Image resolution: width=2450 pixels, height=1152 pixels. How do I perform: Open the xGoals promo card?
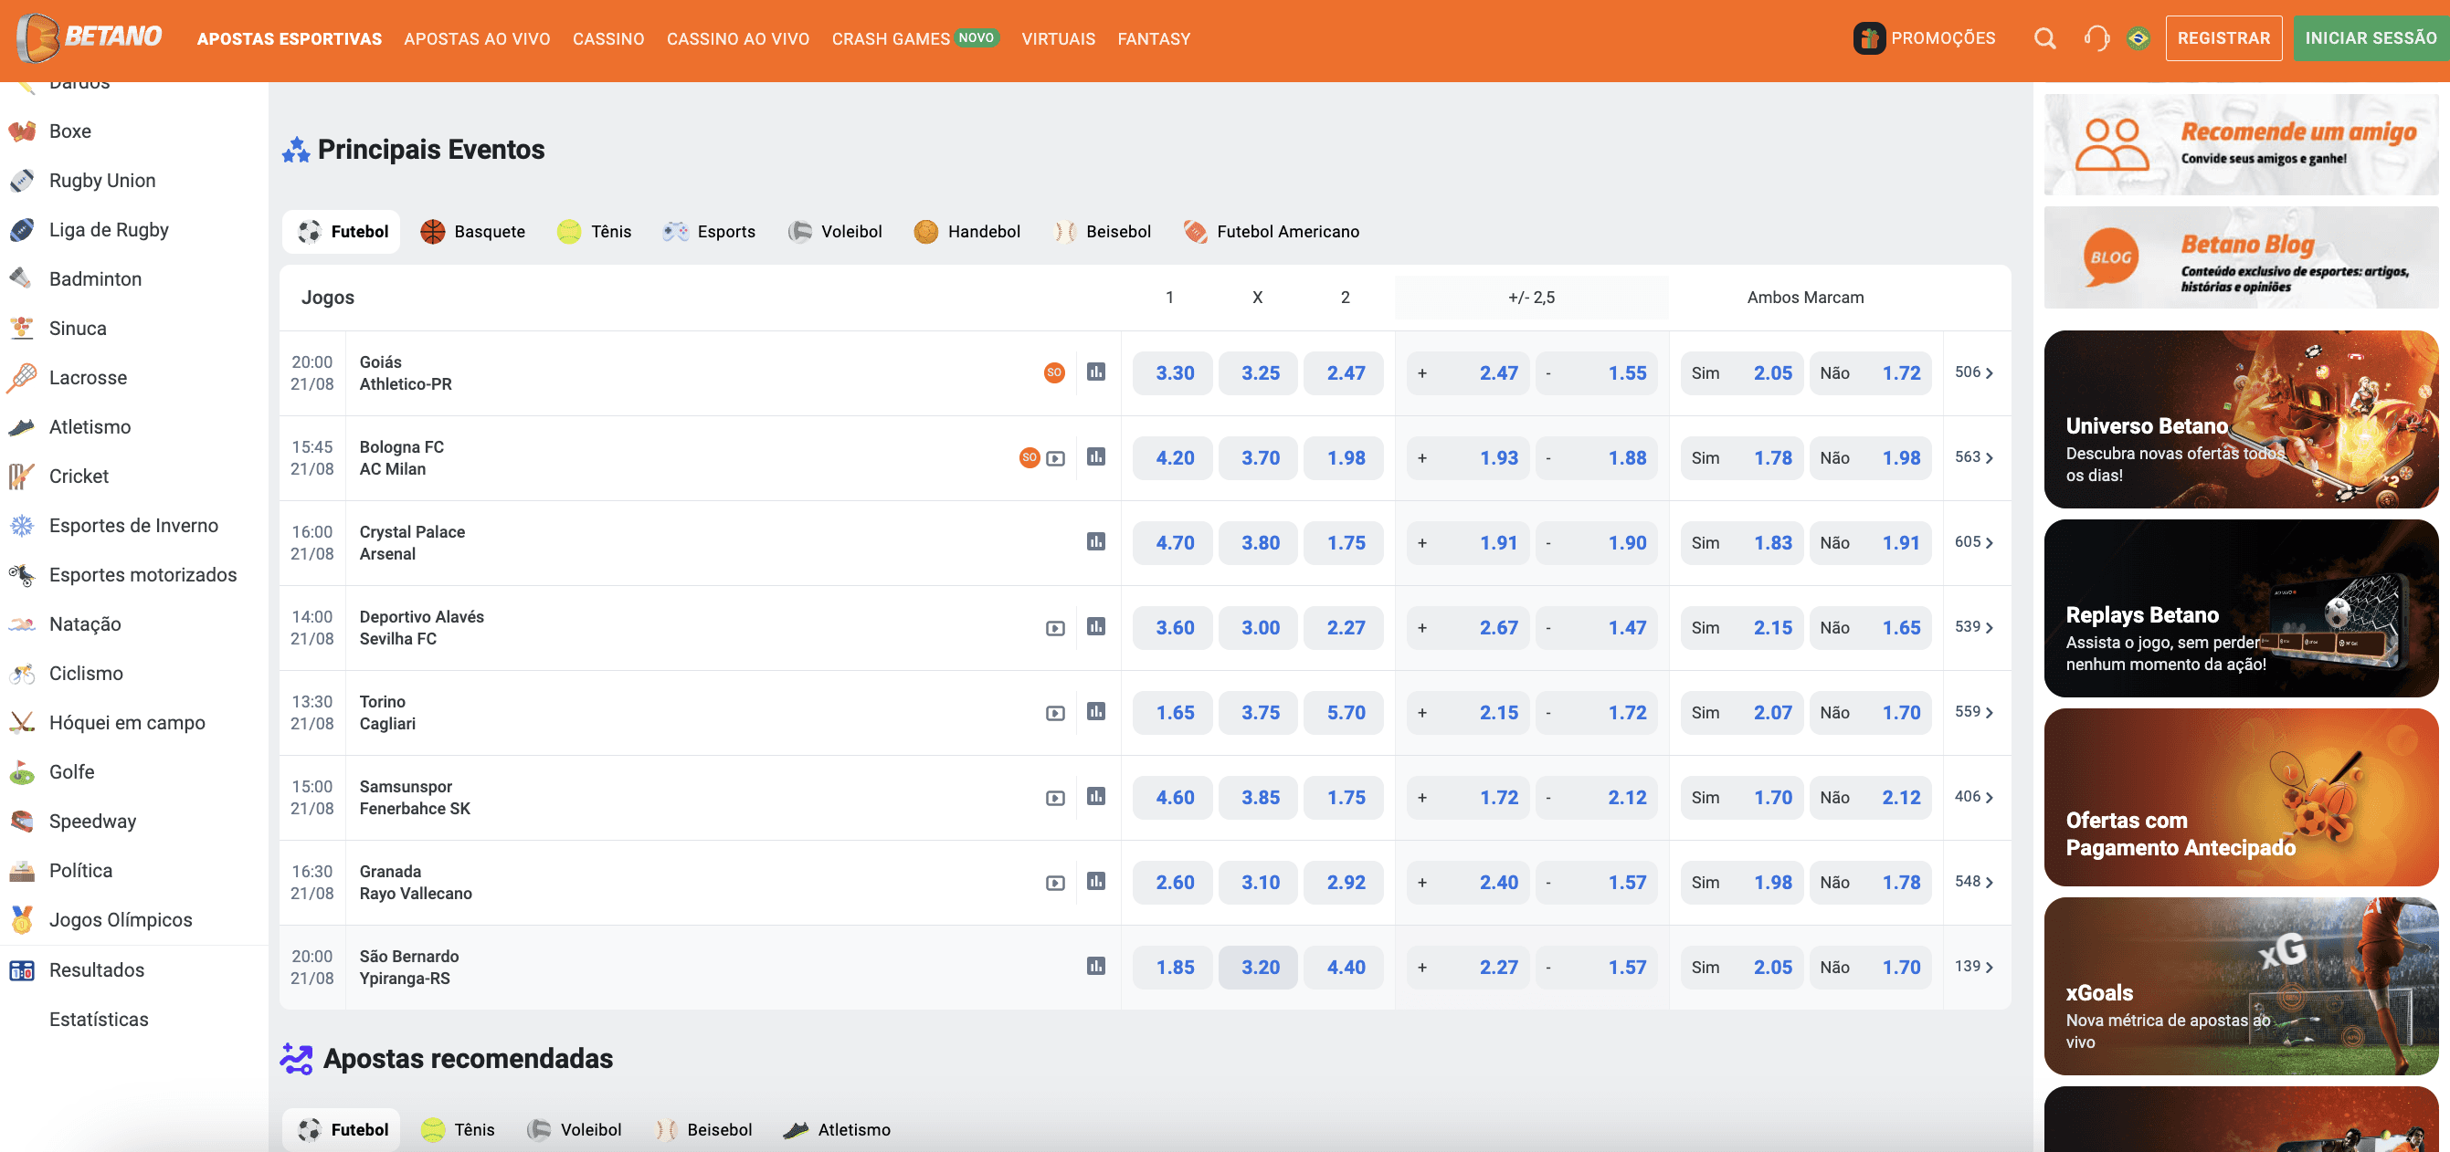2241,986
